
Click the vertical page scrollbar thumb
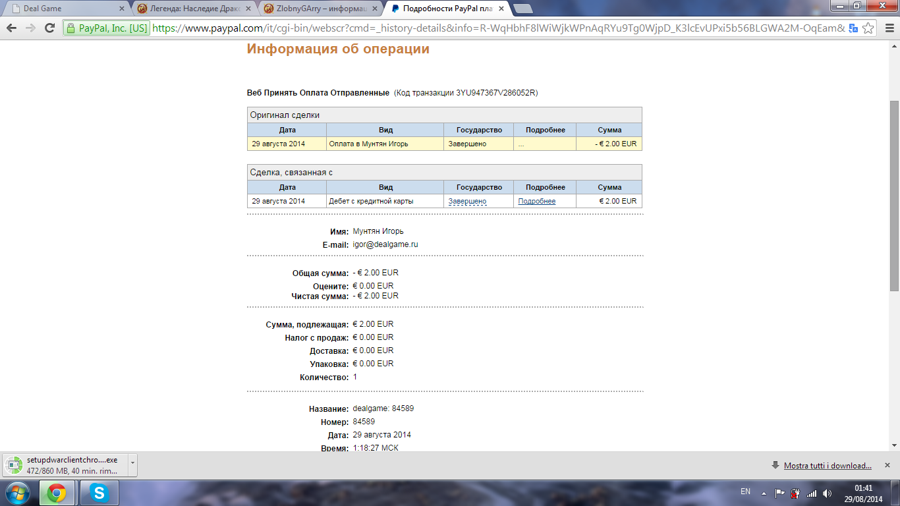tap(894, 195)
